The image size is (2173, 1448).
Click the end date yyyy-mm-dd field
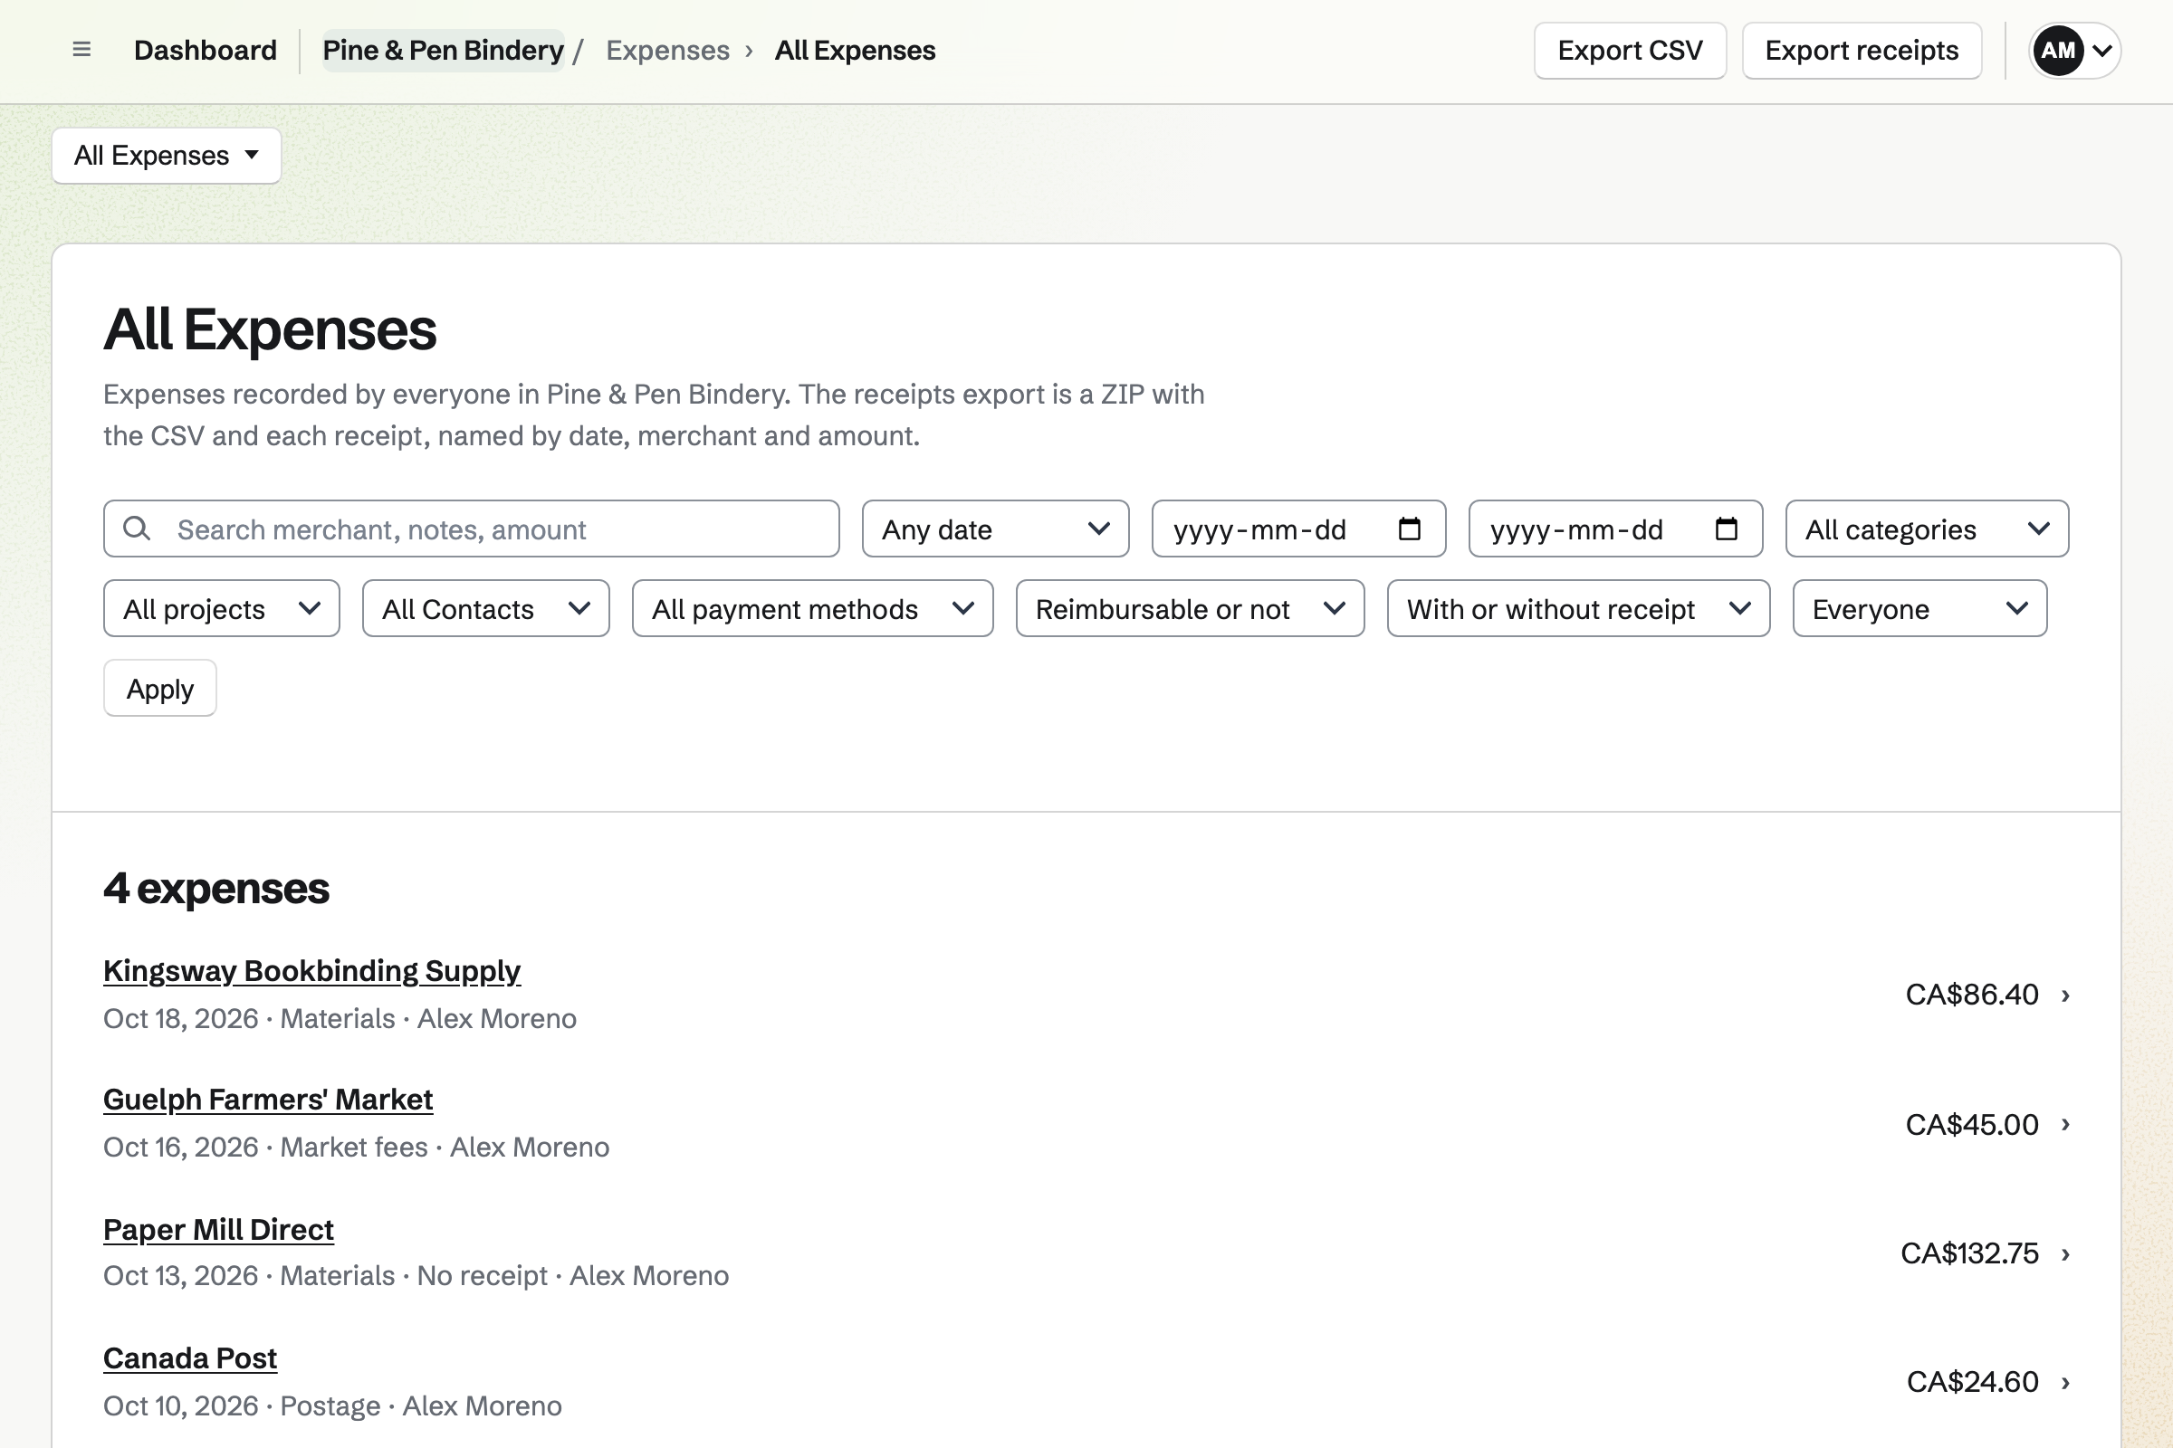tap(1615, 529)
